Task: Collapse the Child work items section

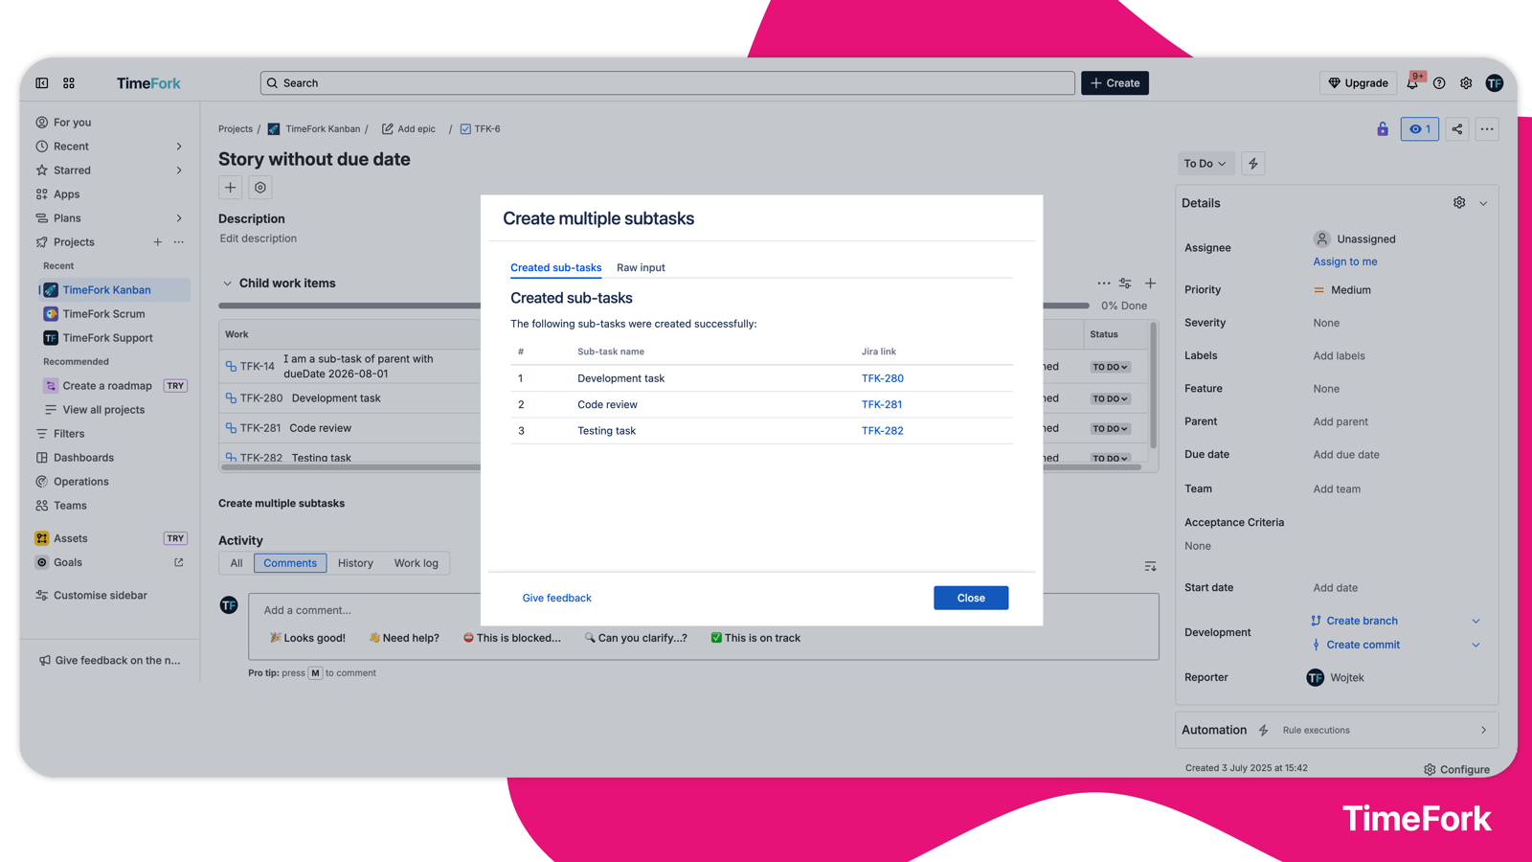Action: [227, 283]
